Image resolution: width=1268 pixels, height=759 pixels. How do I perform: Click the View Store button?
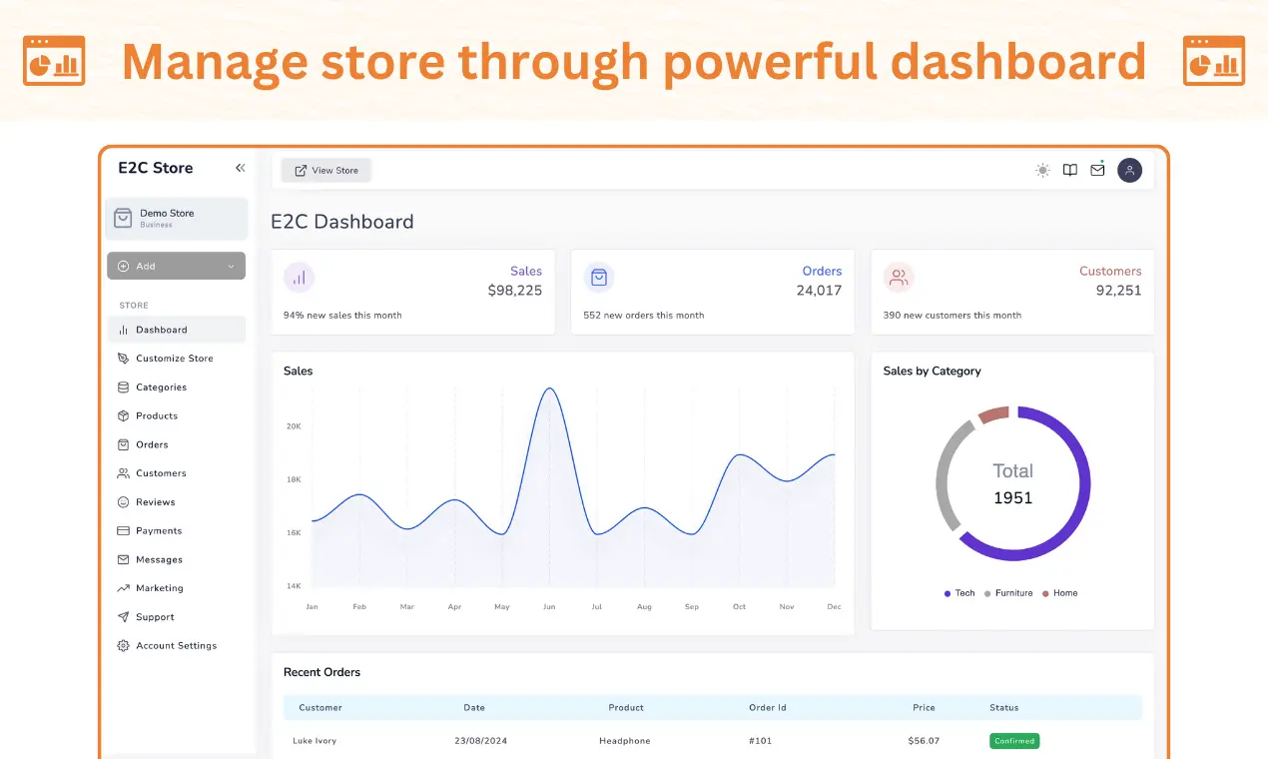[326, 171]
